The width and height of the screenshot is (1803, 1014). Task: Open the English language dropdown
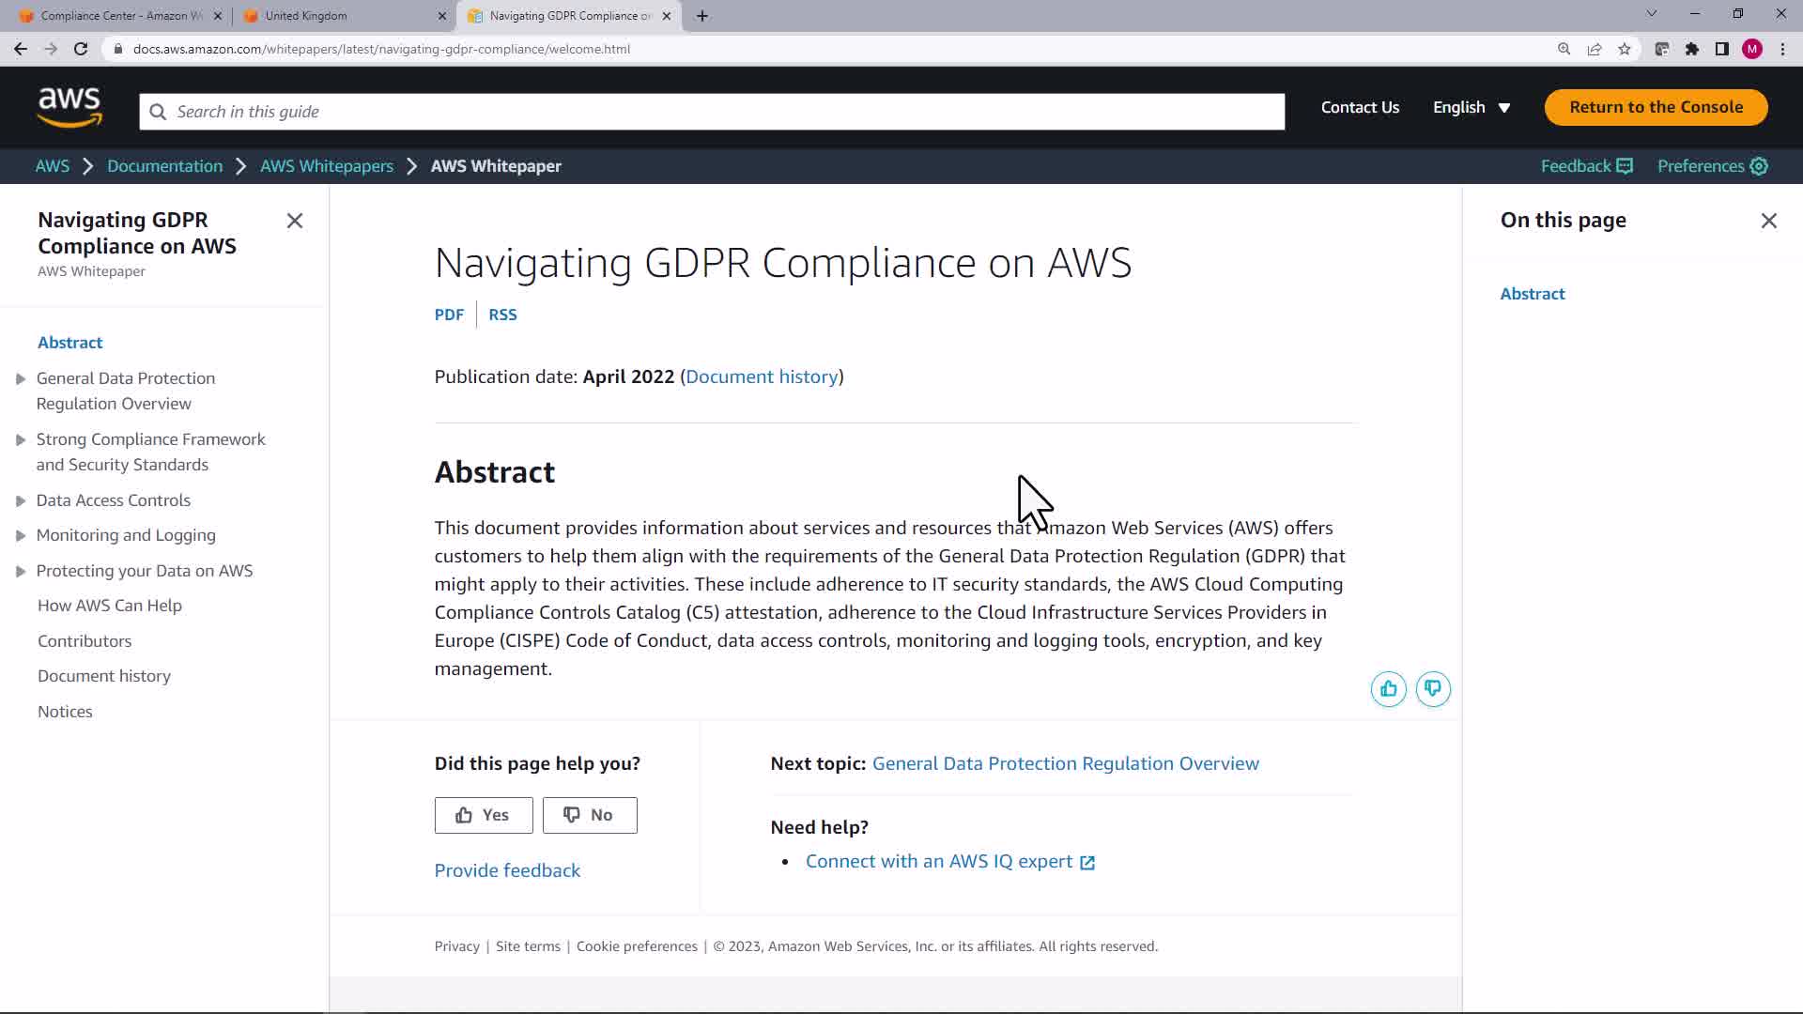tap(1472, 107)
